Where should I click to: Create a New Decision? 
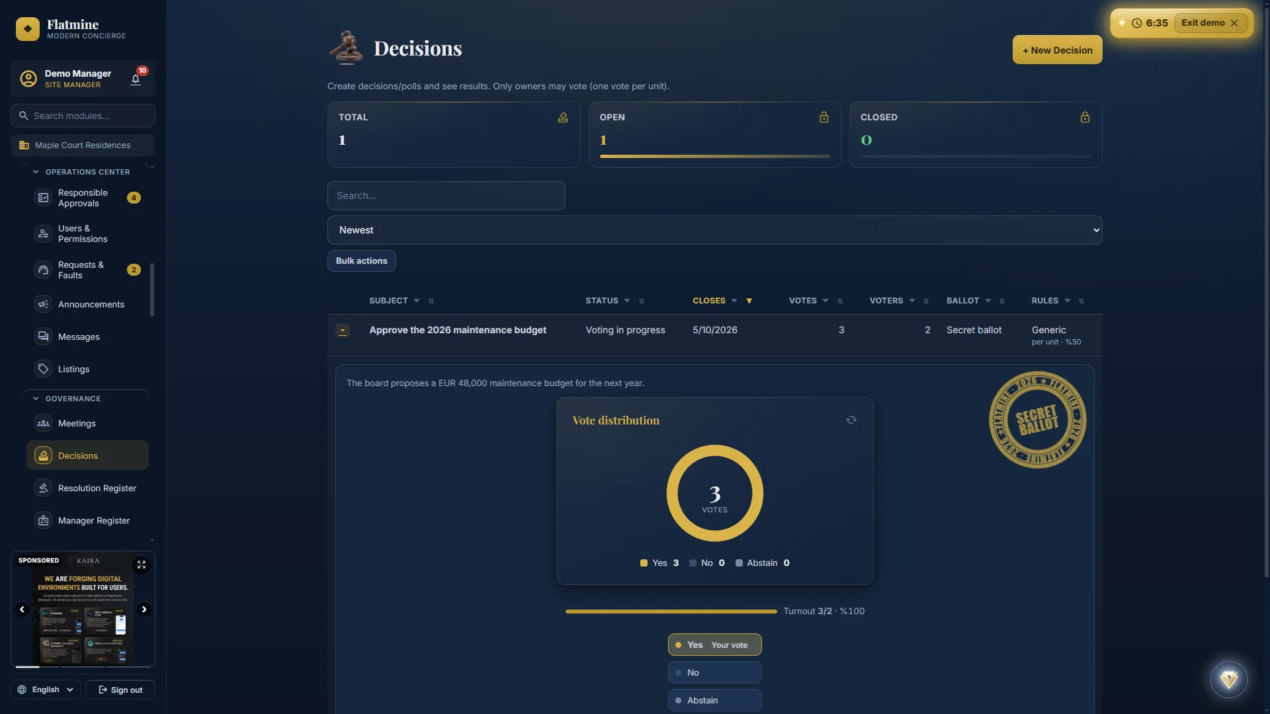click(1057, 50)
